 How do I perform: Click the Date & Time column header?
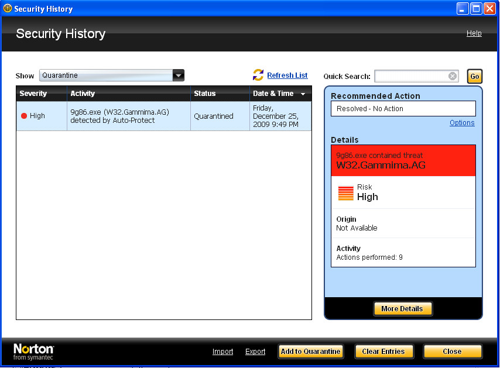pos(280,94)
